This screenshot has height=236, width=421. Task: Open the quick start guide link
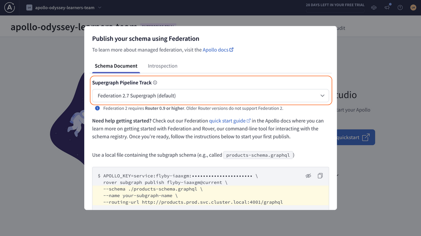(x=229, y=121)
